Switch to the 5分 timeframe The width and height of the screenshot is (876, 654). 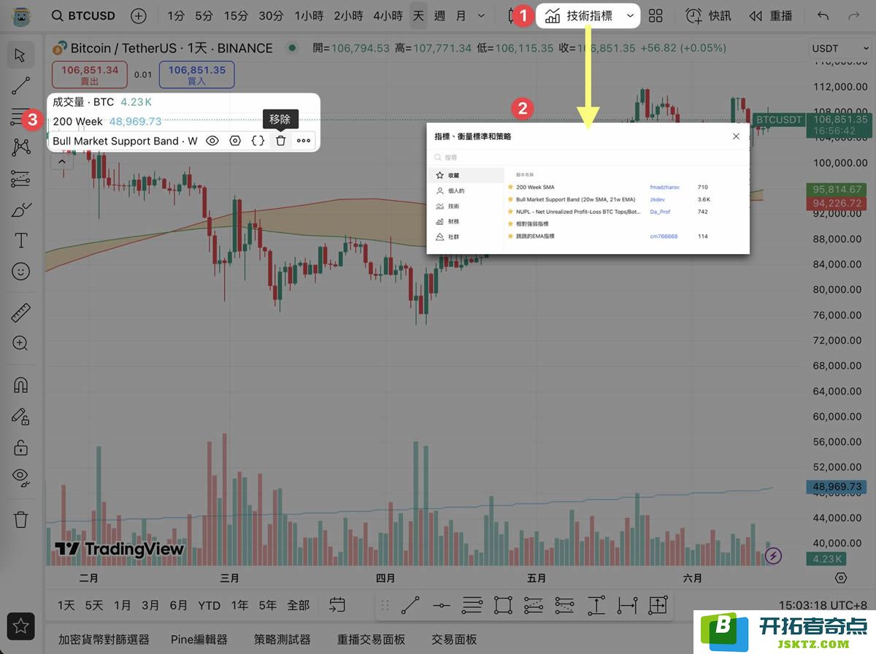coord(204,15)
